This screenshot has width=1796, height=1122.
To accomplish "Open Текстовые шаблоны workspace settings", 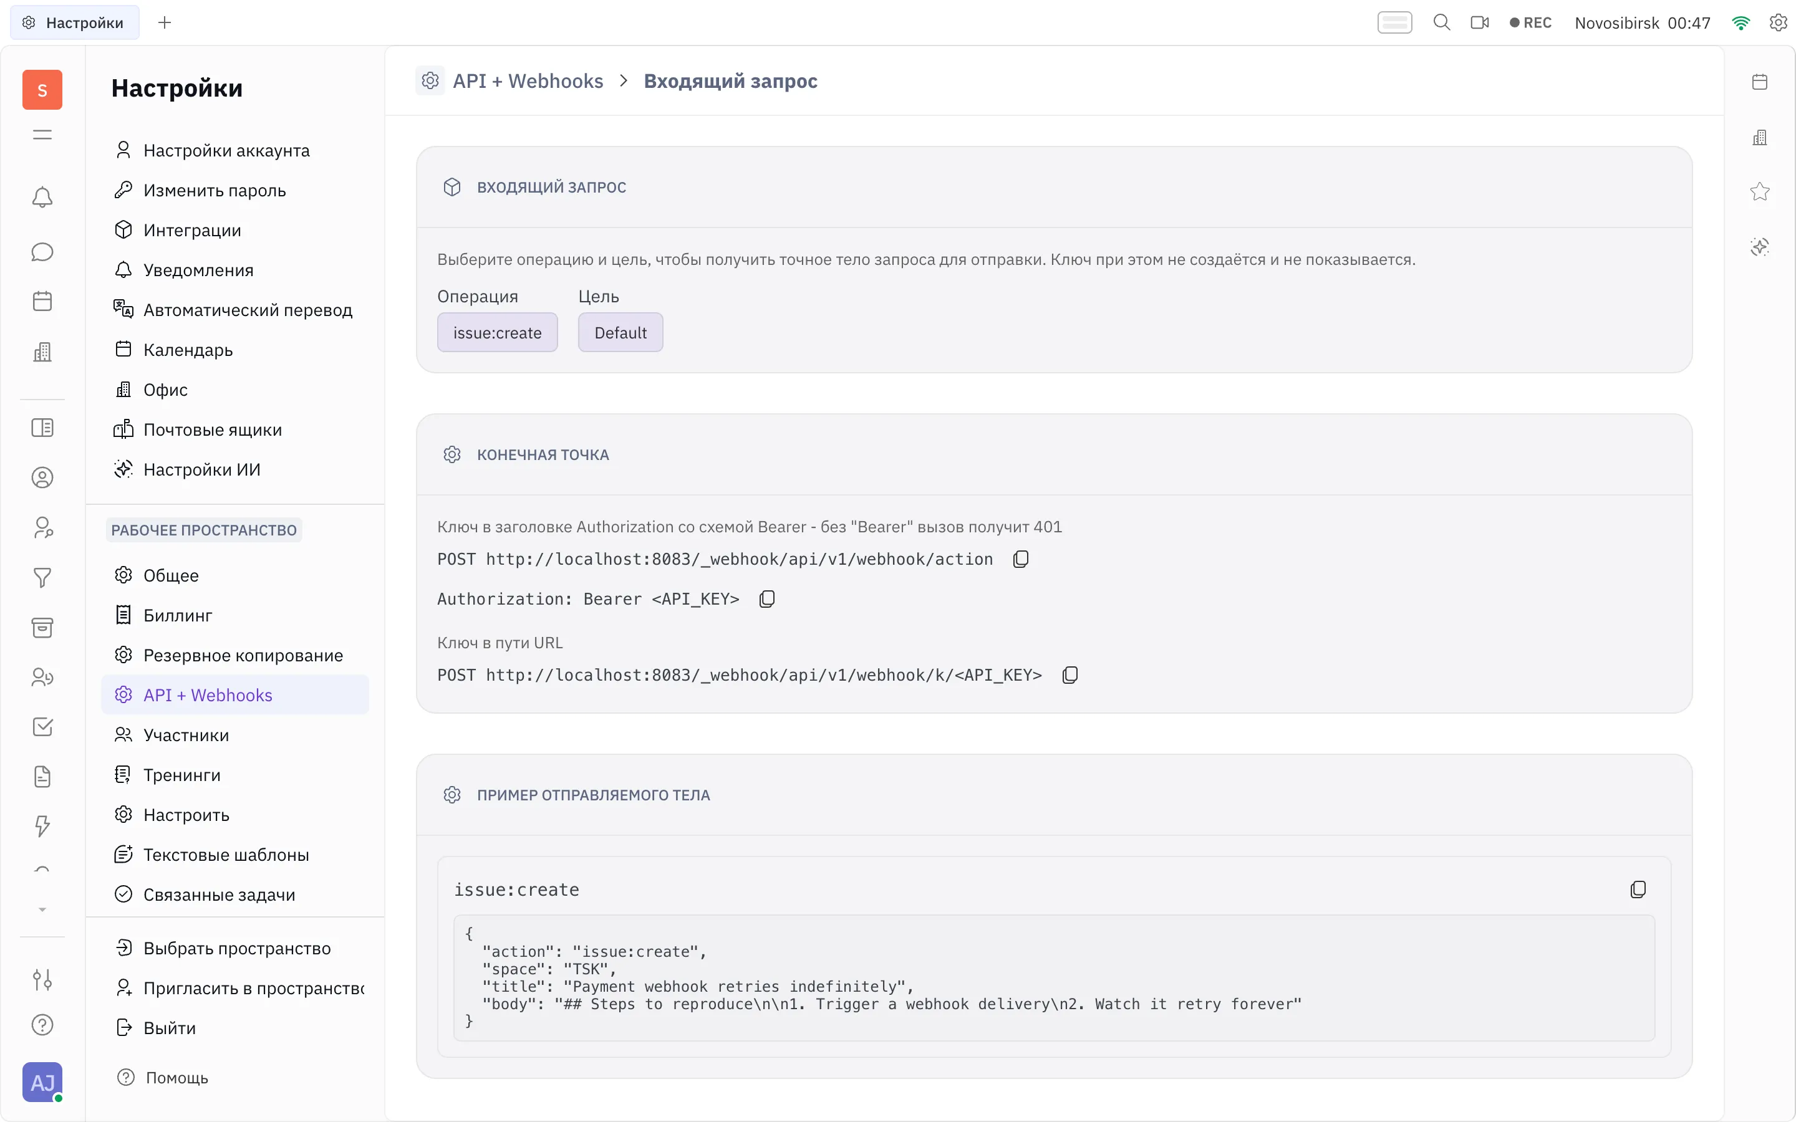I will tap(235, 855).
